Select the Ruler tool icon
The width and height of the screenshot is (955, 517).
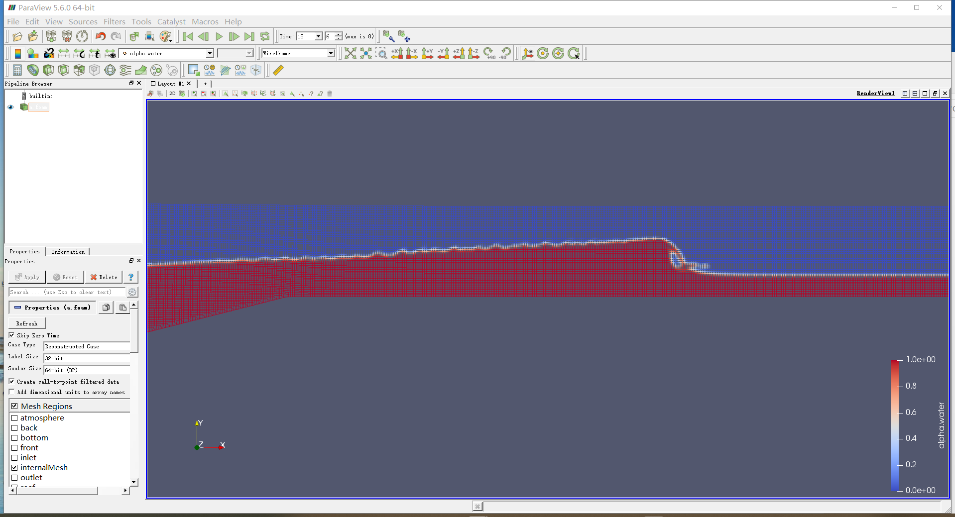pyautogui.click(x=278, y=70)
